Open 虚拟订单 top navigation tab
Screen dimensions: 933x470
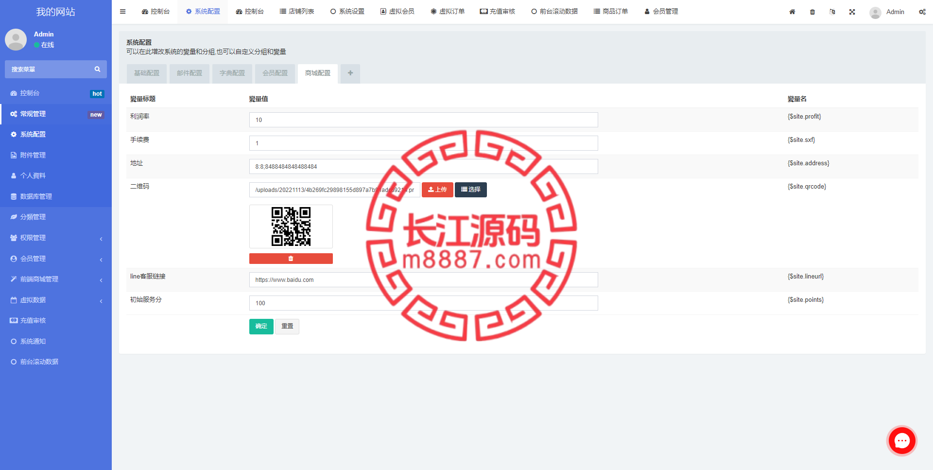448,12
